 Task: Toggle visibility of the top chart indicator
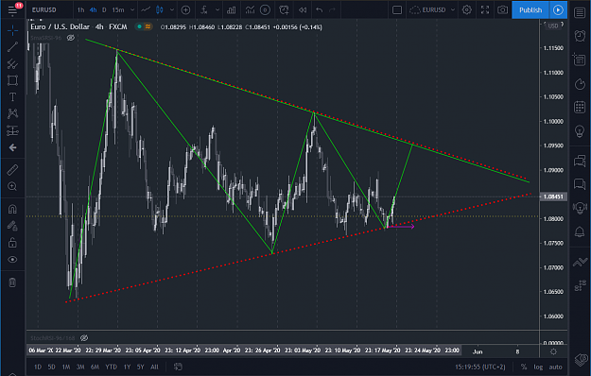(71, 38)
